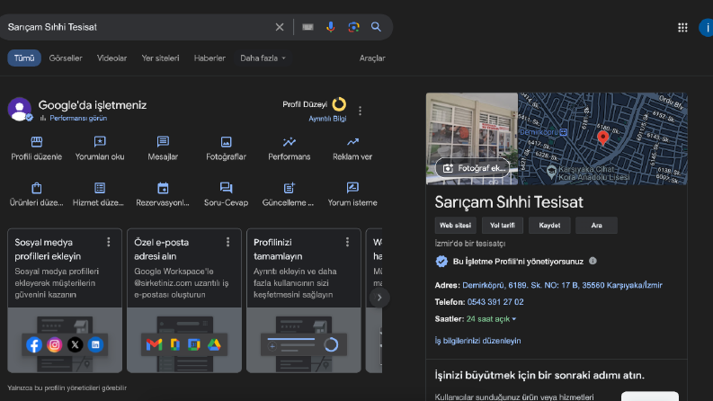Switch to the Görseller tab
Viewport: 713px width, 401px height.
pos(66,58)
